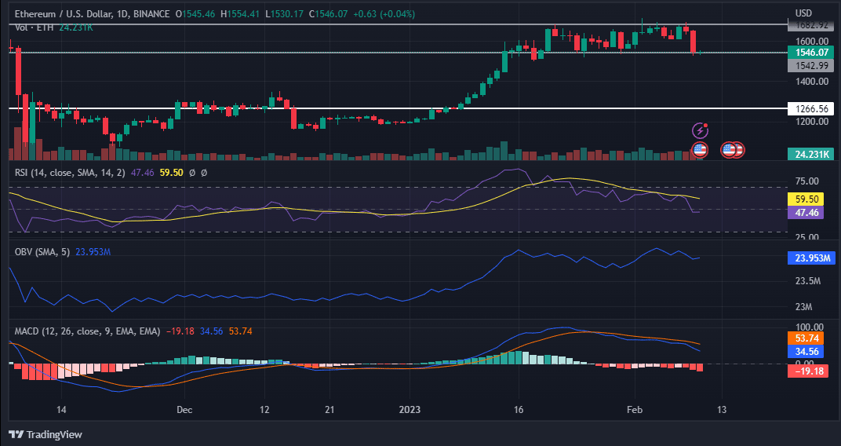Click purple 47.46 value in RSI legend
Screen dimensions: 841x446
point(142,173)
